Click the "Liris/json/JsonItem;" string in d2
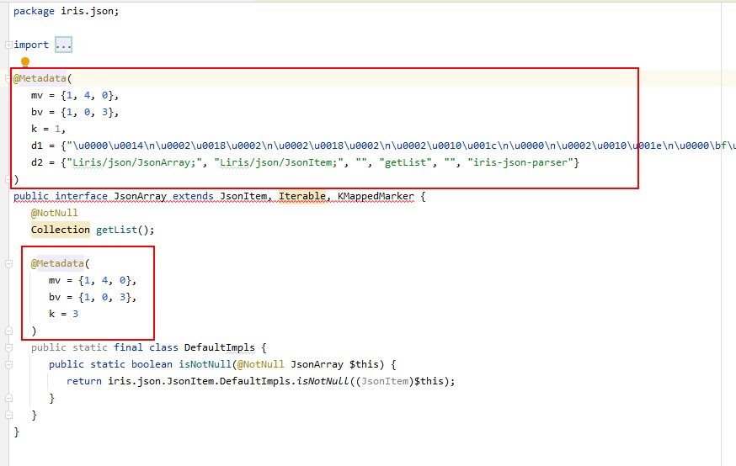This screenshot has width=736, height=466. click(x=279, y=162)
